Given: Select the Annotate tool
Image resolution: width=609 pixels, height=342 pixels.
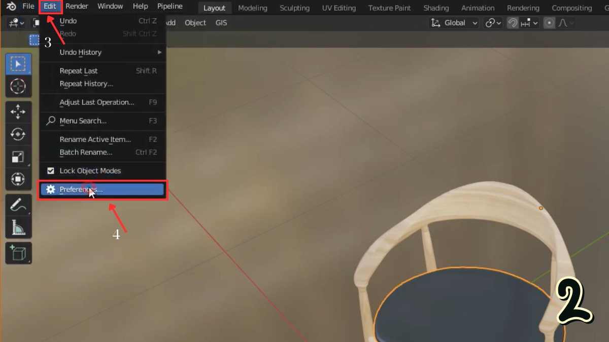Looking at the screenshot, I should pyautogui.click(x=18, y=205).
